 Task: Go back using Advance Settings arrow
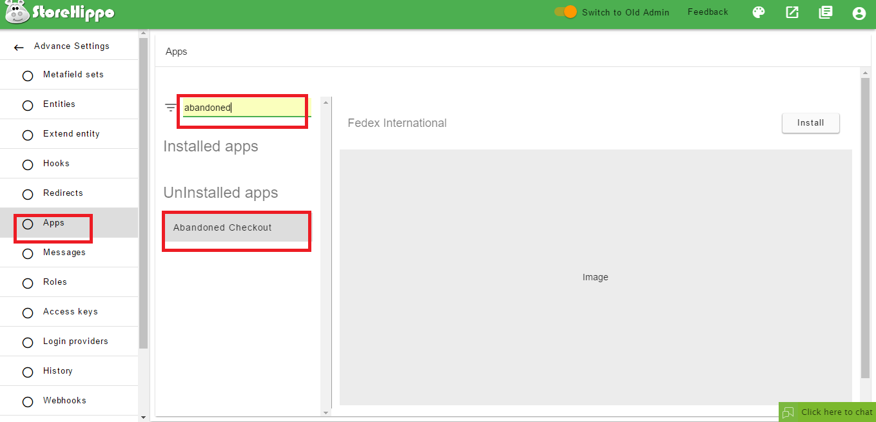pyautogui.click(x=19, y=47)
